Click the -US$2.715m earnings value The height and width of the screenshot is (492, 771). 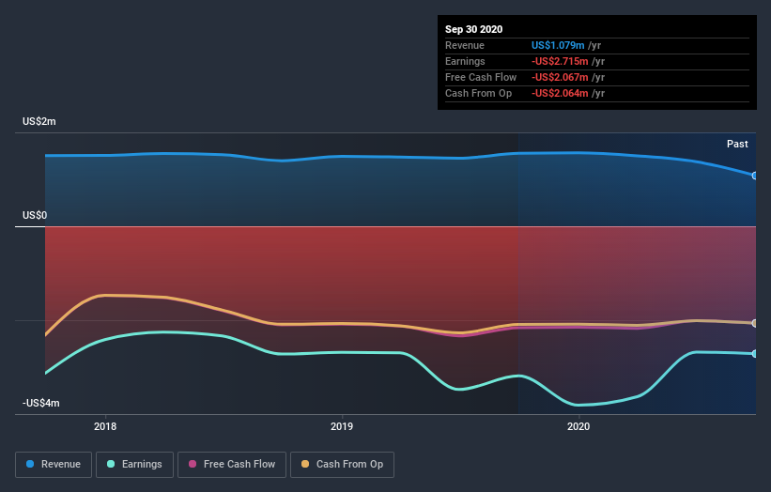point(560,61)
